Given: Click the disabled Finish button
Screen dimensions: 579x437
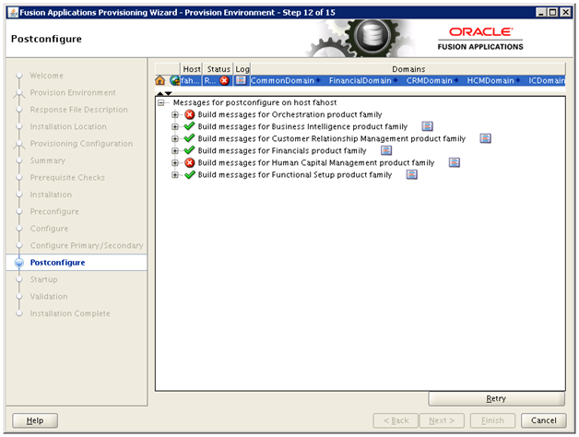Looking at the screenshot, I should (x=492, y=420).
